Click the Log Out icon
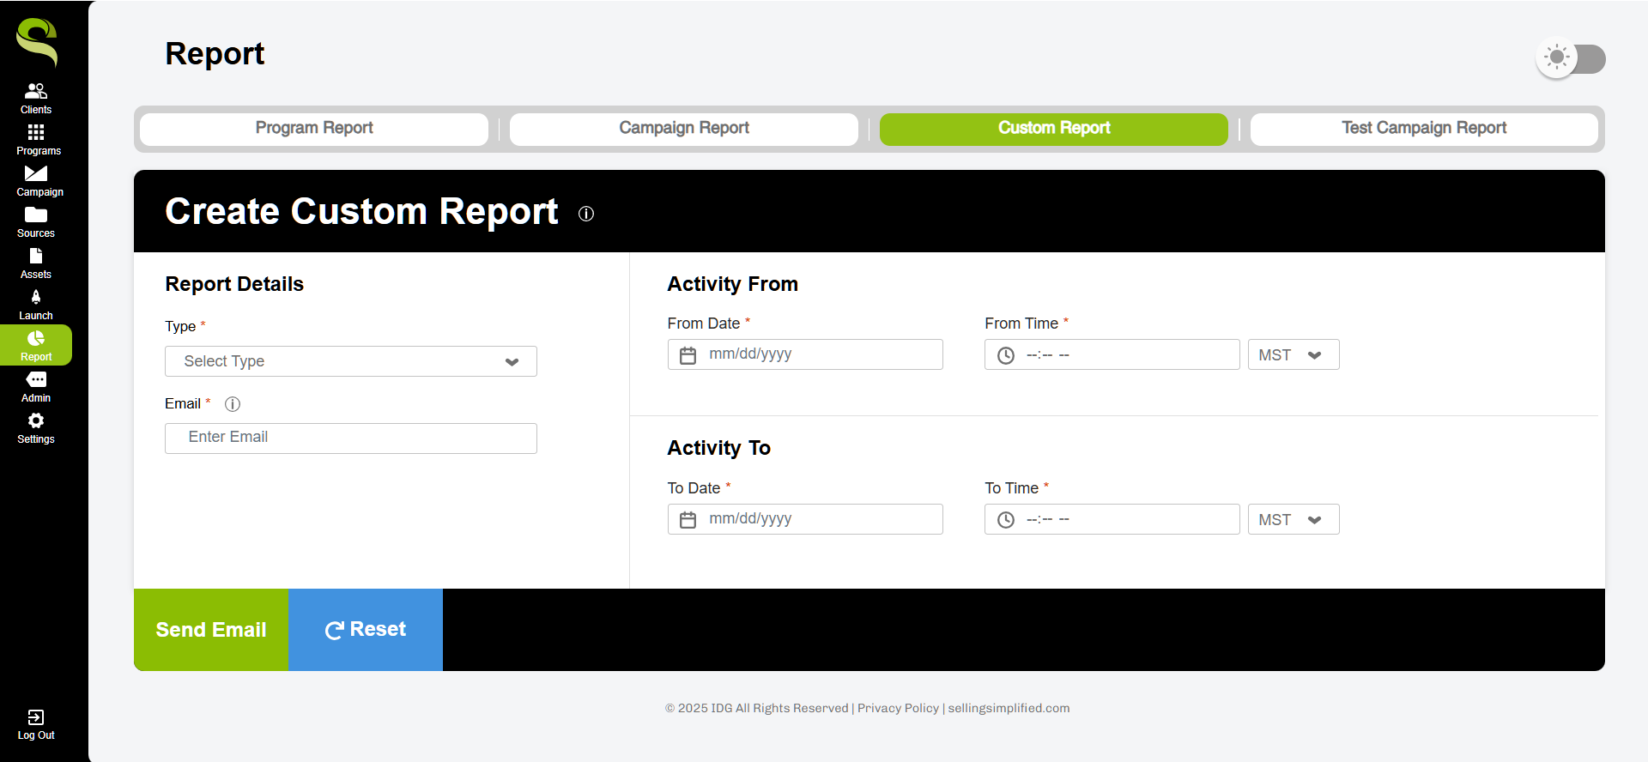The height and width of the screenshot is (762, 1648). click(x=36, y=718)
